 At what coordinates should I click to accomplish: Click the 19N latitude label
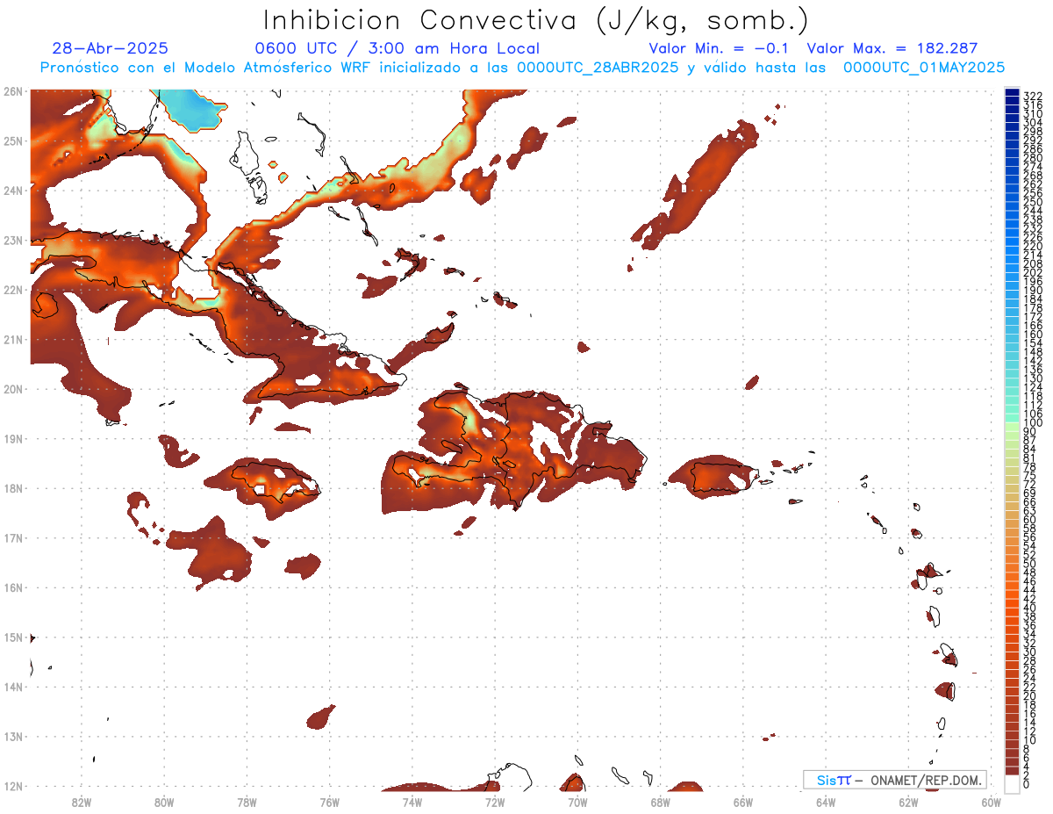(x=12, y=438)
